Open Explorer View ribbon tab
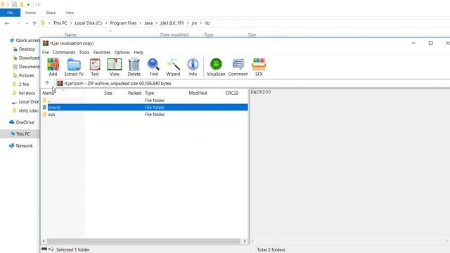This screenshot has height=253, width=450. 70,13
